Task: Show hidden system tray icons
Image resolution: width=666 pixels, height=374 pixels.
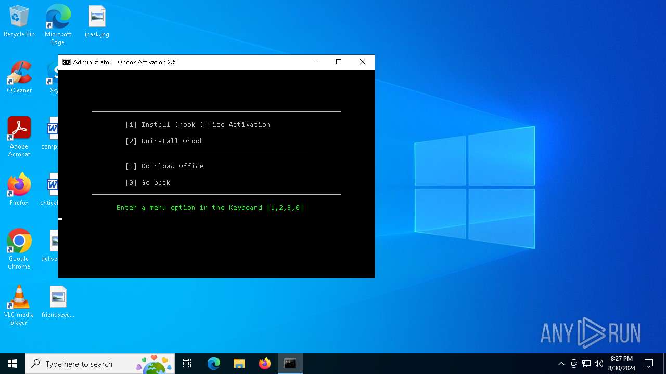Action: point(561,364)
